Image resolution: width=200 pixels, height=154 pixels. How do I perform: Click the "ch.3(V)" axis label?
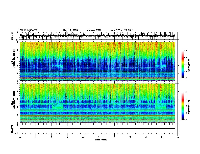point(12,129)
